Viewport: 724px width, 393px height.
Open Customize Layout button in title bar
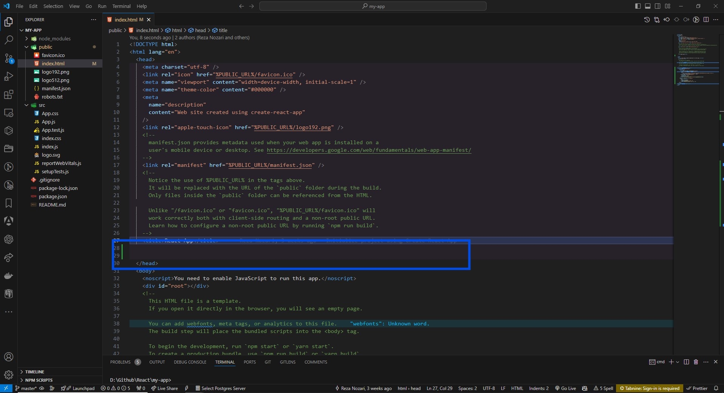point(667,6)
